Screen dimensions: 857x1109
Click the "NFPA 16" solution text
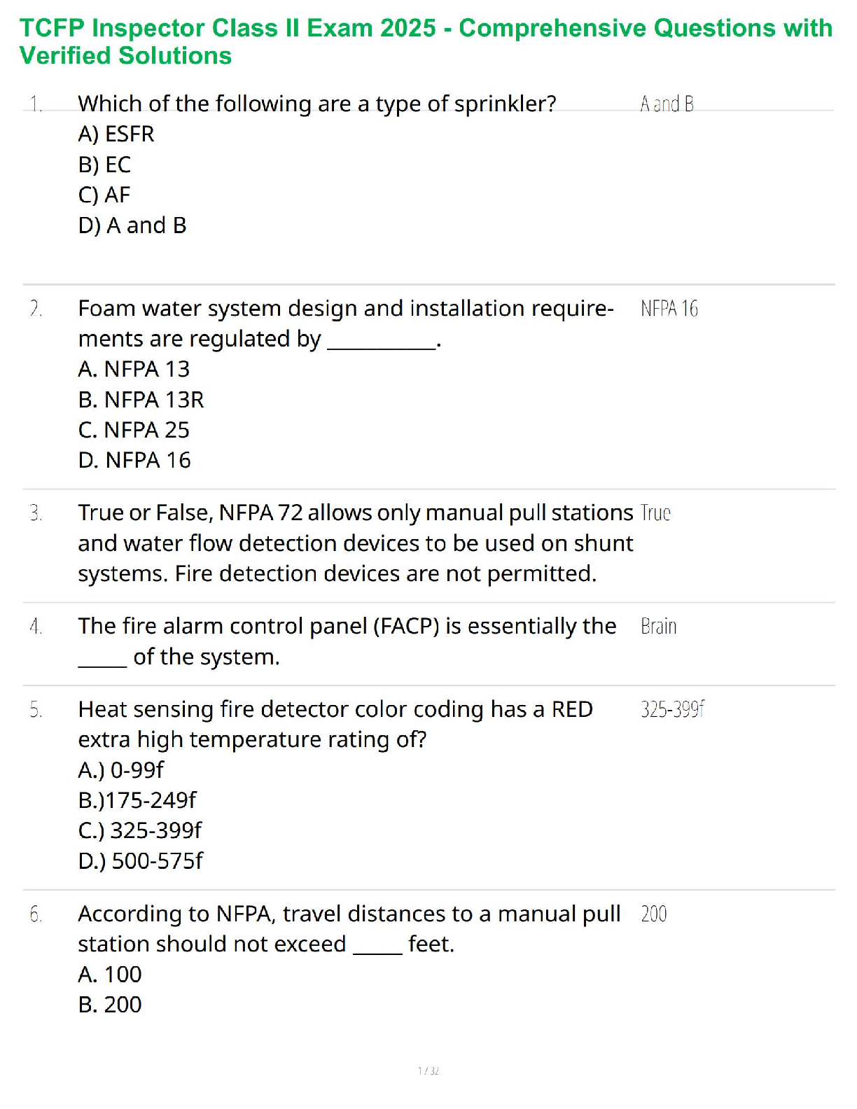669,309
